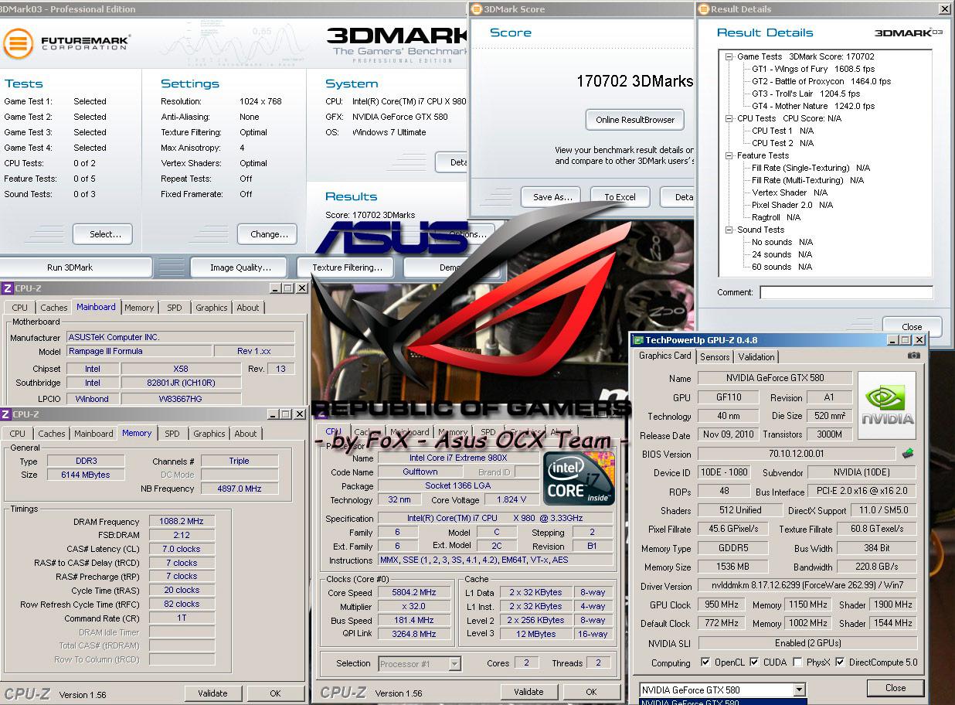Click the Rampage III Formula model field

pos(139,351)
